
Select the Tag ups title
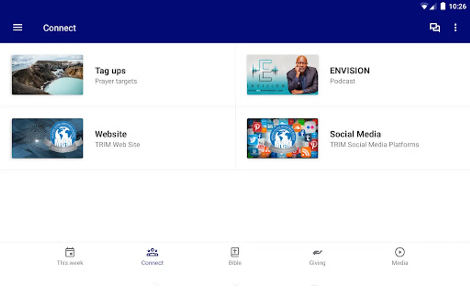coord(110,71)
